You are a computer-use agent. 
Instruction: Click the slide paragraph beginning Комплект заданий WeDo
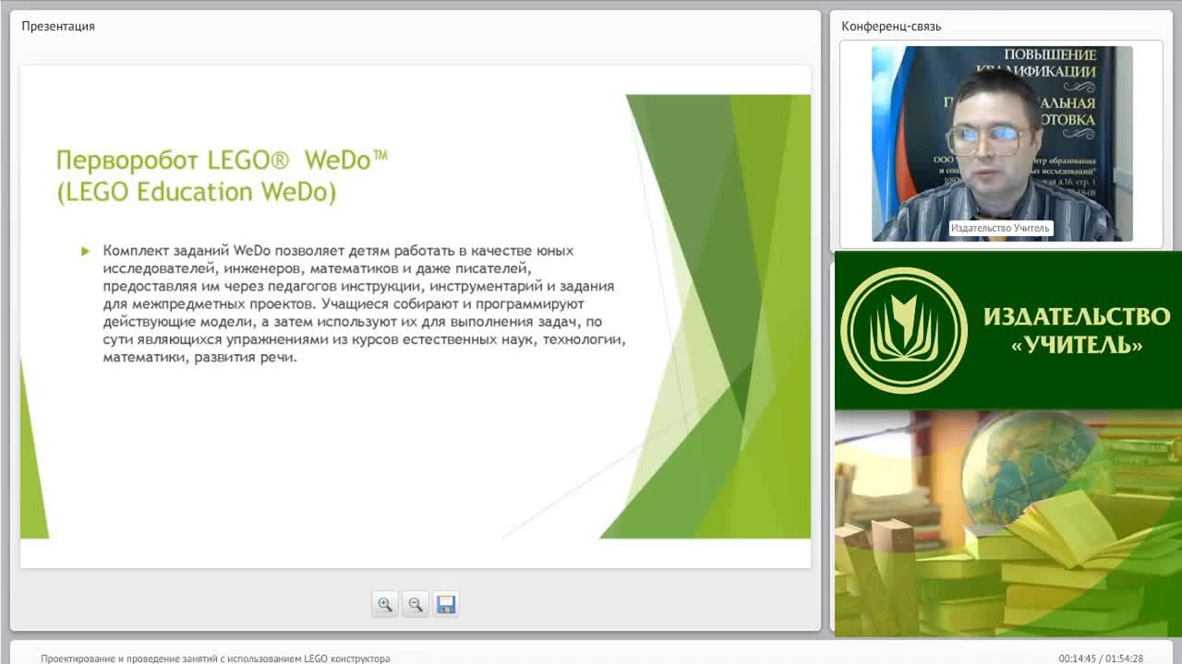click(365, 303)
